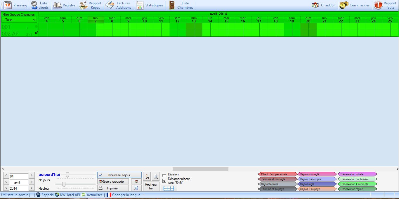
Task: Click the document search icon button
Action: (156, 176)
